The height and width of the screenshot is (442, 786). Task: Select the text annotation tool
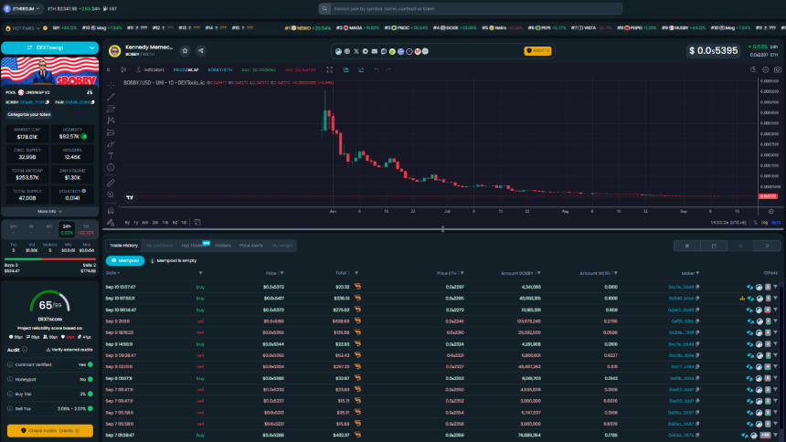click(111, 156)
